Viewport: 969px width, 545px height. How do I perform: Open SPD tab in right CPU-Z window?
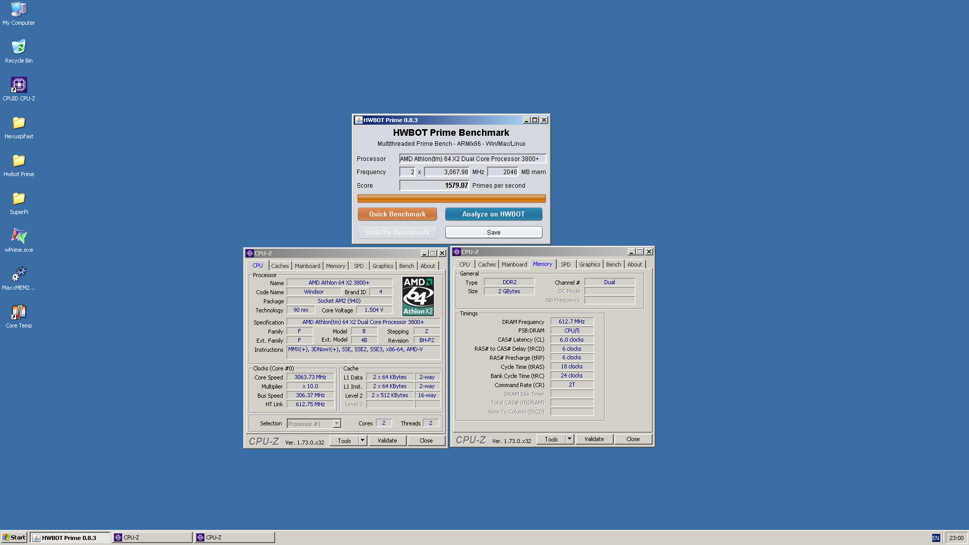[566, 264]
